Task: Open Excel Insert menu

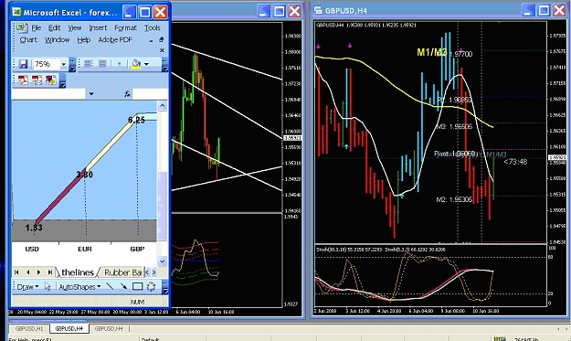Action: pos(98,27)
